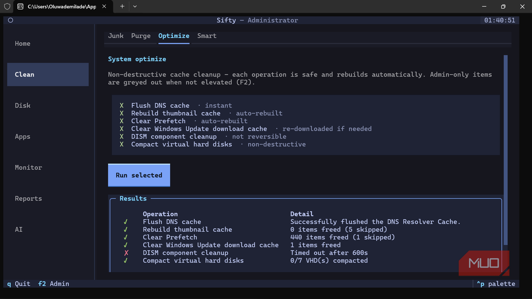532x299 pixels.
Task: Close the C:\Users\Oluwademilade terminal tab
Action: point(104,6)
